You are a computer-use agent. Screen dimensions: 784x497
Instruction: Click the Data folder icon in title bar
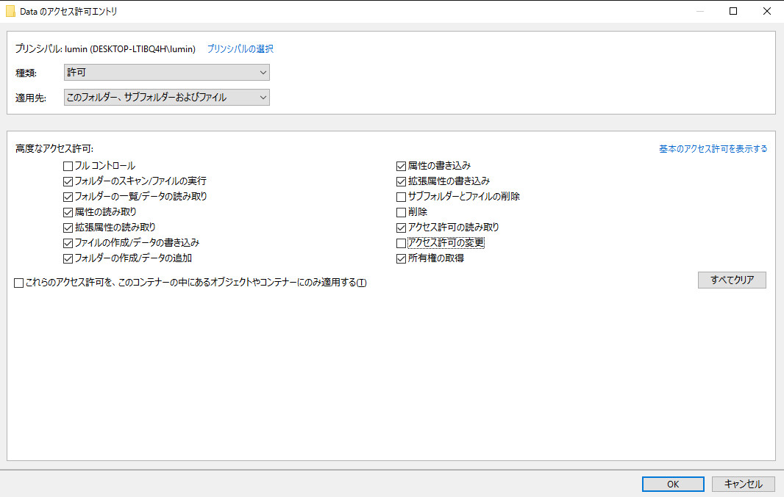pyautogui.click(x=10, y=11)
